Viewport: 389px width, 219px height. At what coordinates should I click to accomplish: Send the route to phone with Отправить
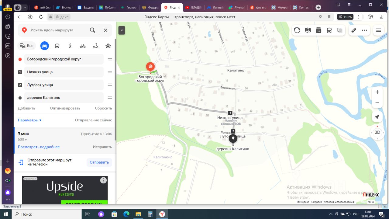99,162
